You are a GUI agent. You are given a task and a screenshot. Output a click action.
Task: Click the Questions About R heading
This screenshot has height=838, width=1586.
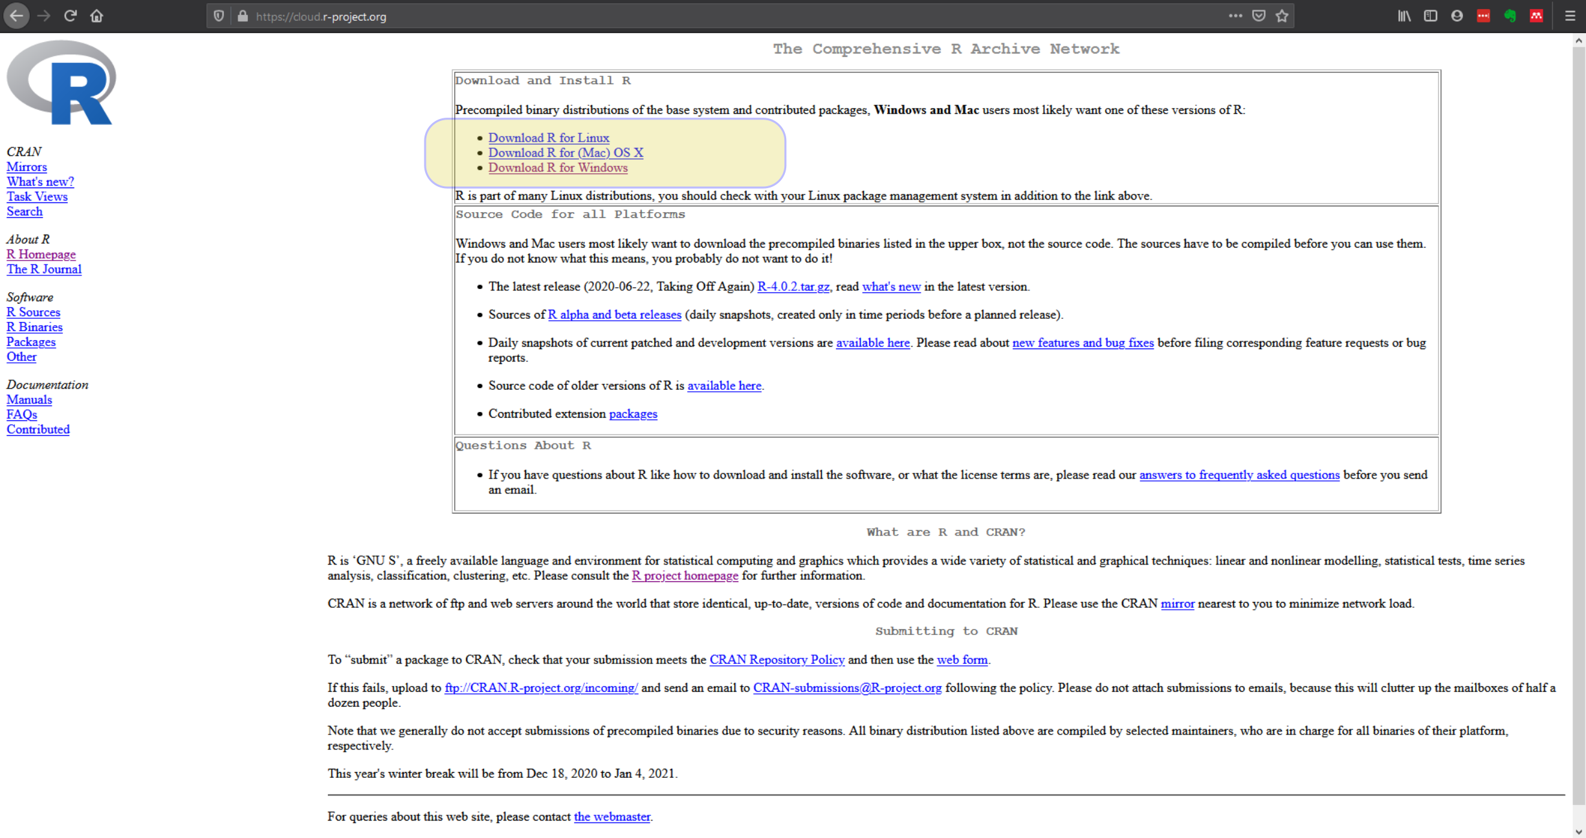coord(523,446)
